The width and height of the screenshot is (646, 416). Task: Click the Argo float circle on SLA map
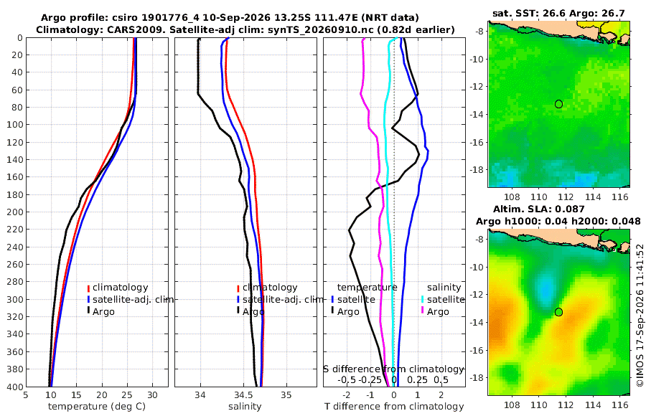click(558, 312)
